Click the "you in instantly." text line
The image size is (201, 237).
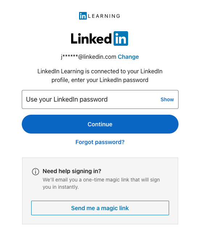tap(61, 187)
